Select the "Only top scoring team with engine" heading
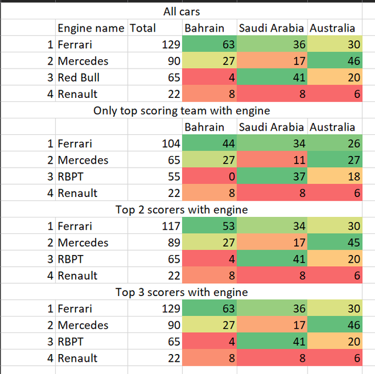Viewport: 375px width, 374px height. (x=182, y=110)
